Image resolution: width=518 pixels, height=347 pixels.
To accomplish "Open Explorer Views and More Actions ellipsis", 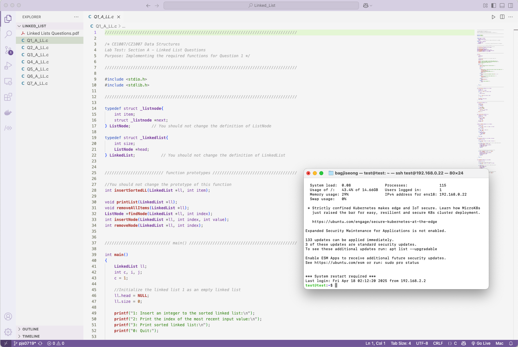I will pos(76,17).
